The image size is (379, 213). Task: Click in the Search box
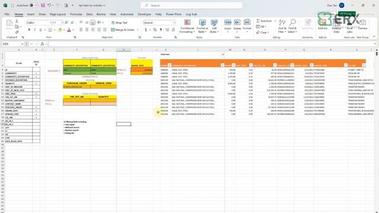(x=191, y=5)
